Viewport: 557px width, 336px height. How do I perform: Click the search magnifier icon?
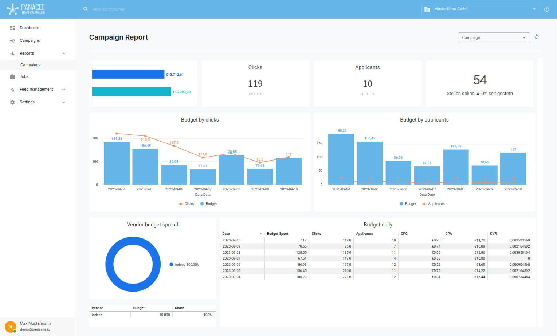[86, 9]
